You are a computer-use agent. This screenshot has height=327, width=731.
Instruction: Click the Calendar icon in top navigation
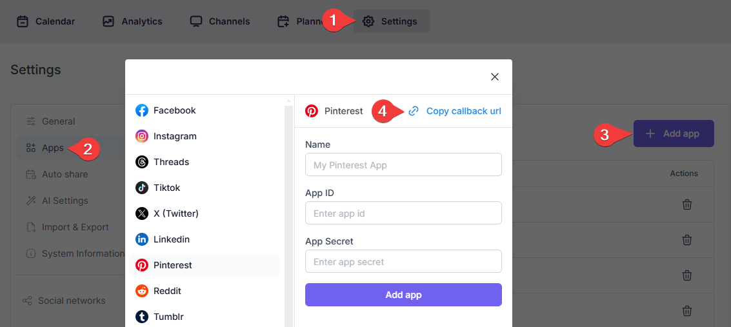point(23,21)
